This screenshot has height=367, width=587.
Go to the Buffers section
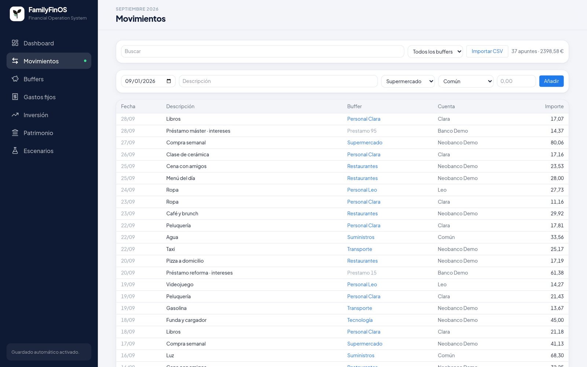(x=49, y=79)
